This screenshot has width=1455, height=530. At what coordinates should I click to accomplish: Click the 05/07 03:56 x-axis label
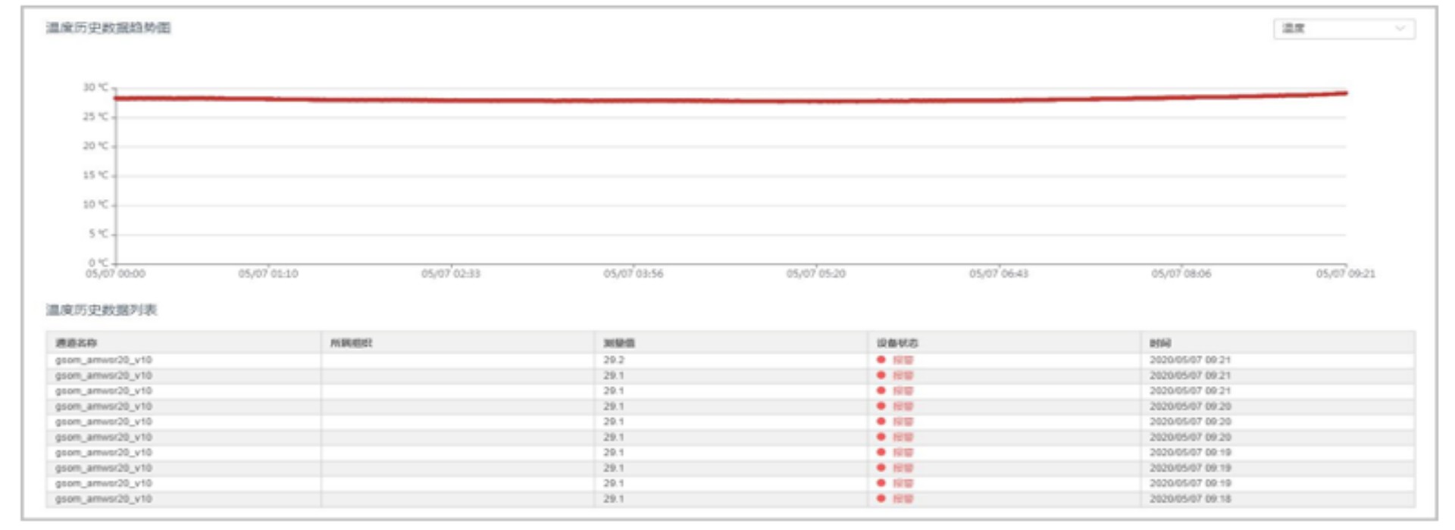click(633, 274)
